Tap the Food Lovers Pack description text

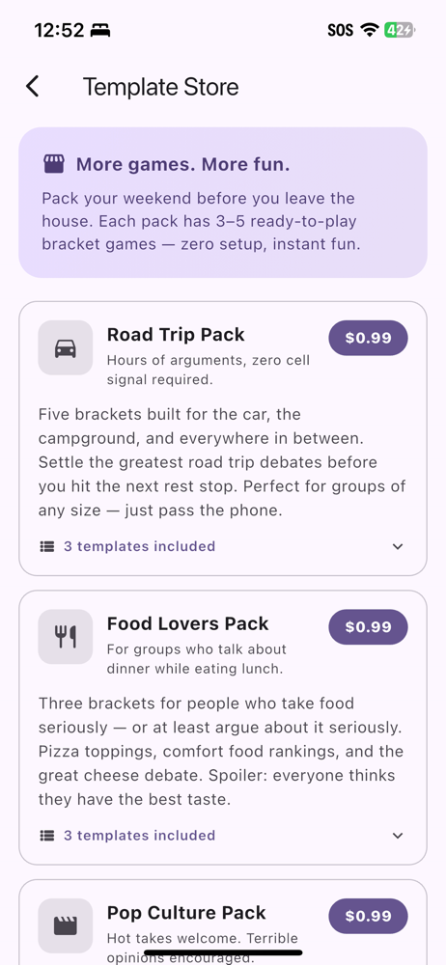(x=220, y=752)
